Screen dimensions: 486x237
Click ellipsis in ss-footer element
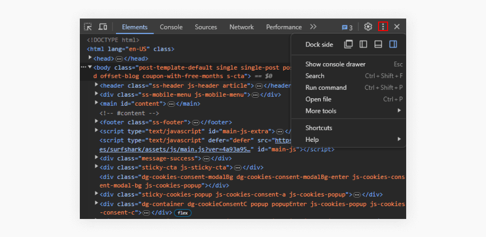pos(196,123)
